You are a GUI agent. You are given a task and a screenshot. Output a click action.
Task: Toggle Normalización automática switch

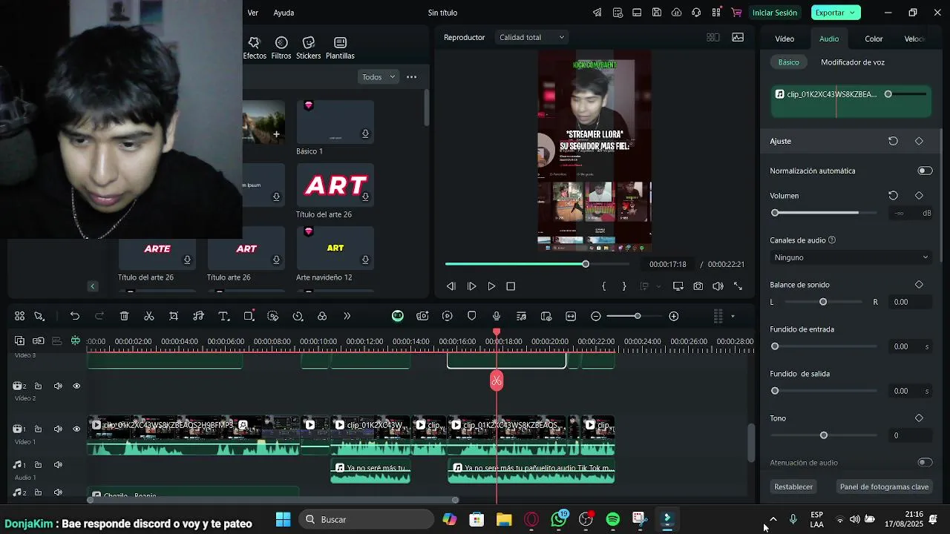click(925, 171)
